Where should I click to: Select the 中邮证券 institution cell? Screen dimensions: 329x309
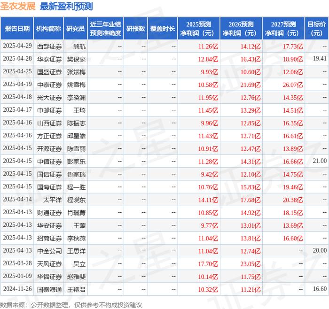point(49,110)
